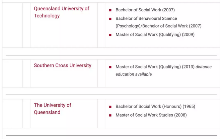Click the bullet next to Bachelor of Social Work (Honours)
Viewport: 220px width, 139px height.
[110, 107]
